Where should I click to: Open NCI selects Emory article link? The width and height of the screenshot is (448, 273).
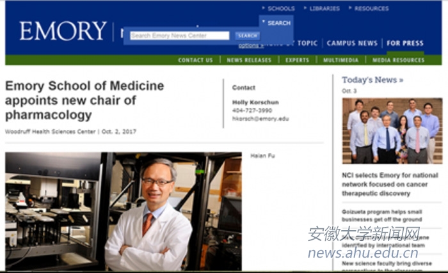[x=390, y=184]
